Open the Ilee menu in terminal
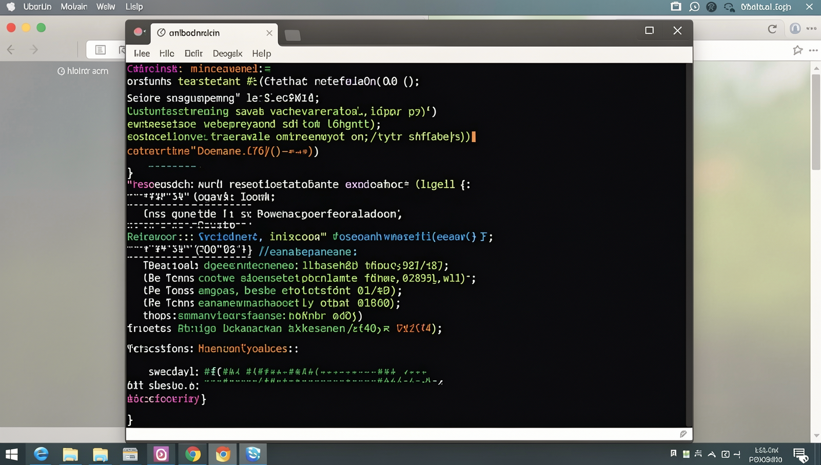The image size is (821, 465). (x=142, y=53)
